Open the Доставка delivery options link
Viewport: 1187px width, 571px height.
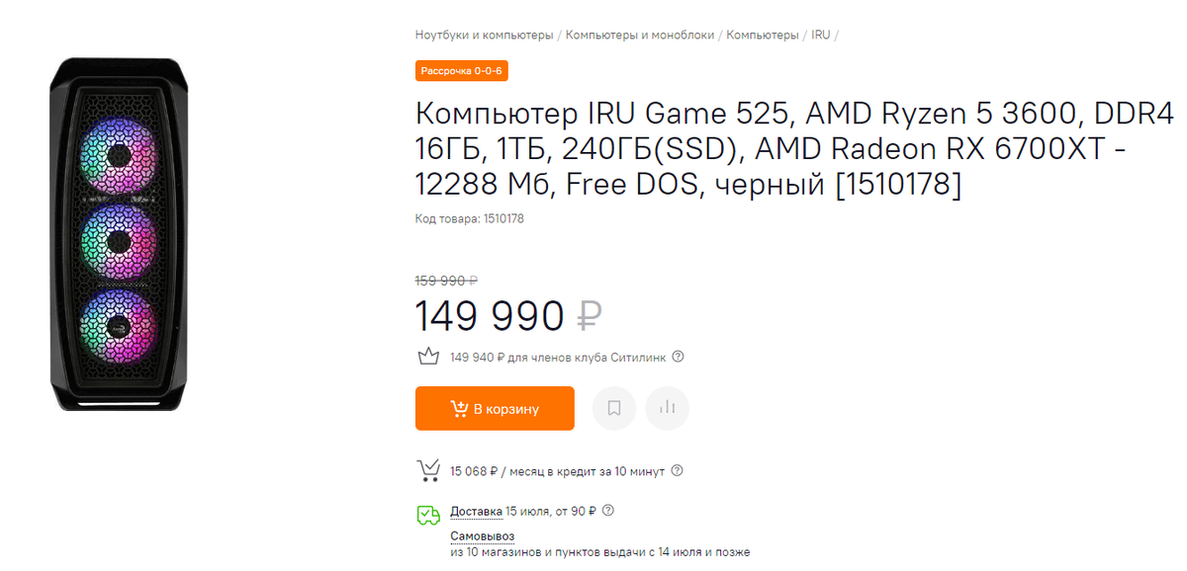(478, 511)
